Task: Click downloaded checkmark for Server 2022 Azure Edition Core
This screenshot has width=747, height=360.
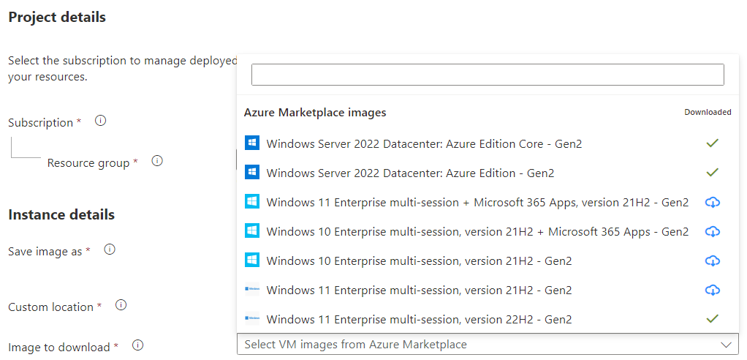Action: 712,143
